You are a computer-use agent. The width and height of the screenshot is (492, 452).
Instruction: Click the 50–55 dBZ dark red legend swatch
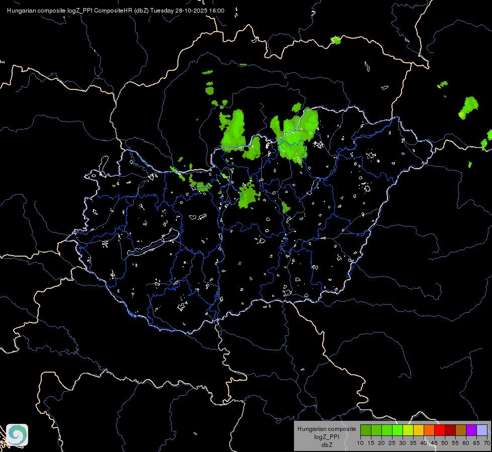point(450,430)
